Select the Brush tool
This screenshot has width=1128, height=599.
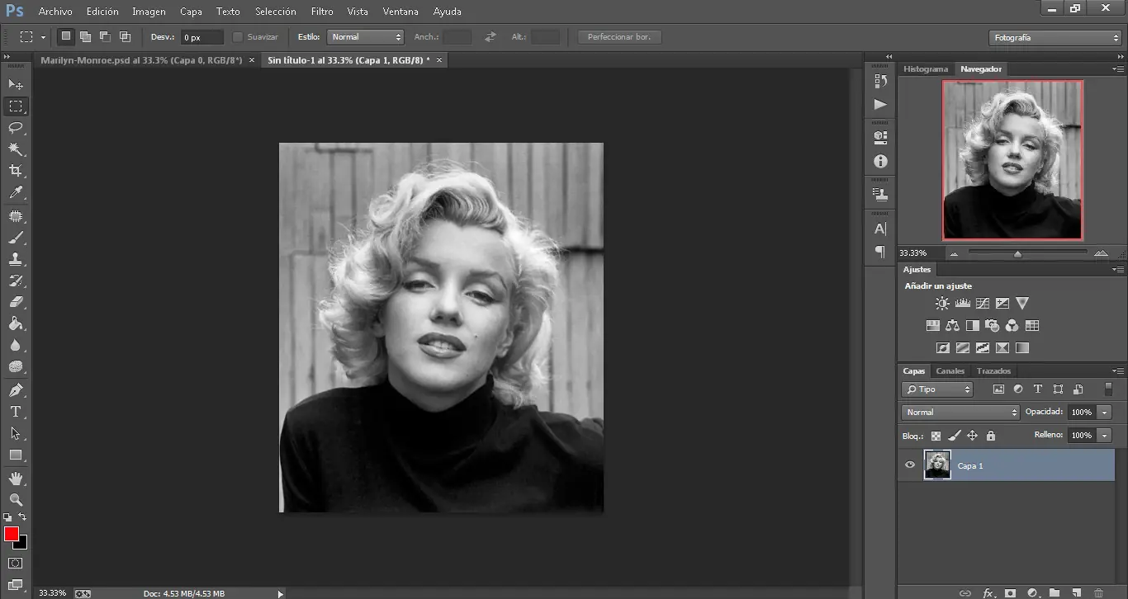coord(16,238)
